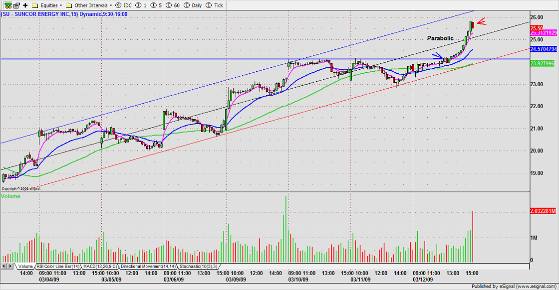Image resolution: width=559 pixels, height=290 pixels.
Task: Switch to 5-minute interval
Action: [156, 5]
